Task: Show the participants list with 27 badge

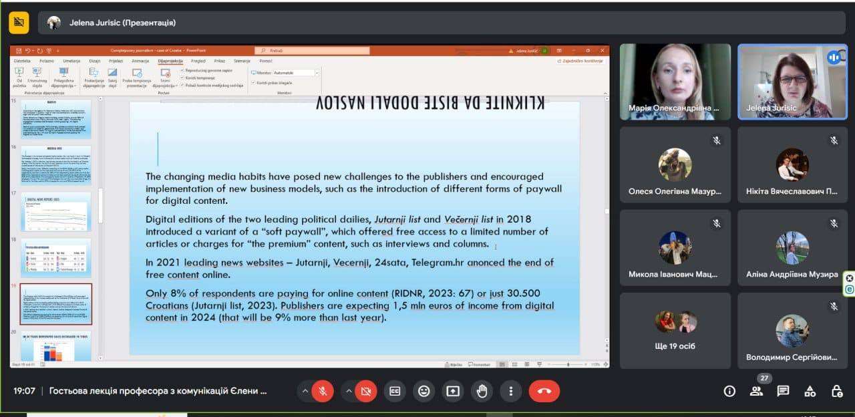Action: point(756,391)
